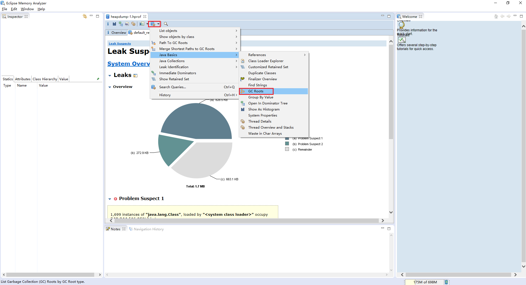The height and width of the screenshot is (285, 526).
Task: Switch to the Class Hierarchy tab
Action: pos(45,79)
